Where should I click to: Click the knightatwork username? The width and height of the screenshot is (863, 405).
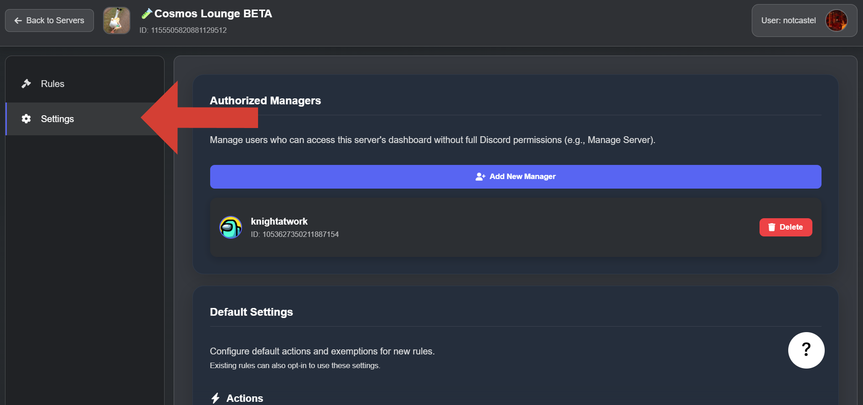pos(279,221)
